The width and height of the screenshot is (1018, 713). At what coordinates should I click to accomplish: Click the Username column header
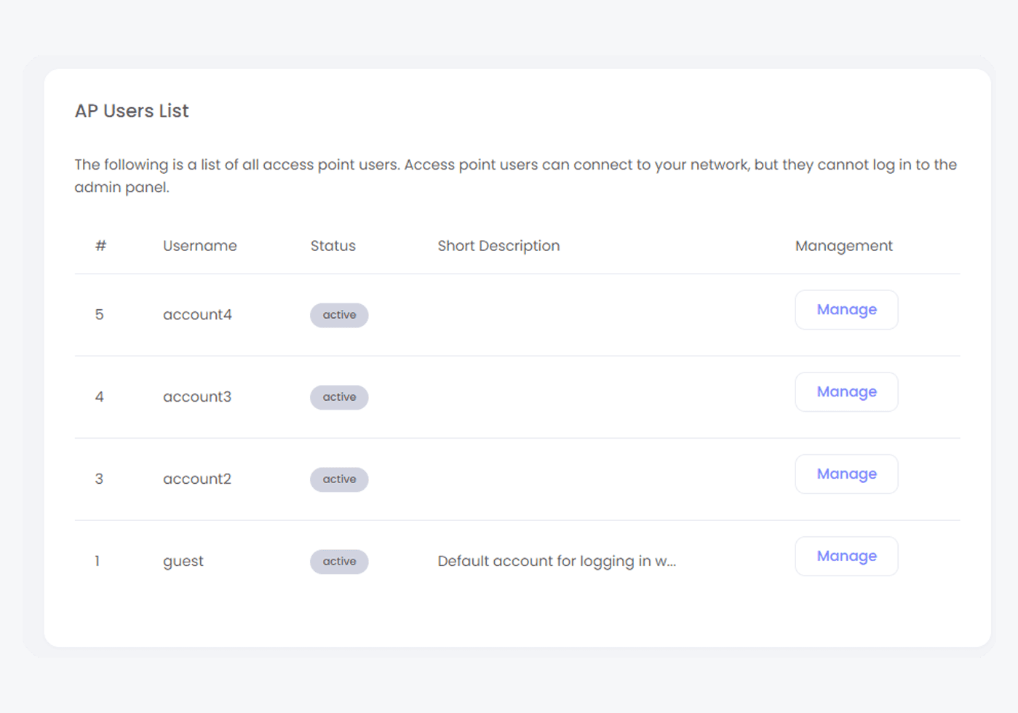[200, 246]
